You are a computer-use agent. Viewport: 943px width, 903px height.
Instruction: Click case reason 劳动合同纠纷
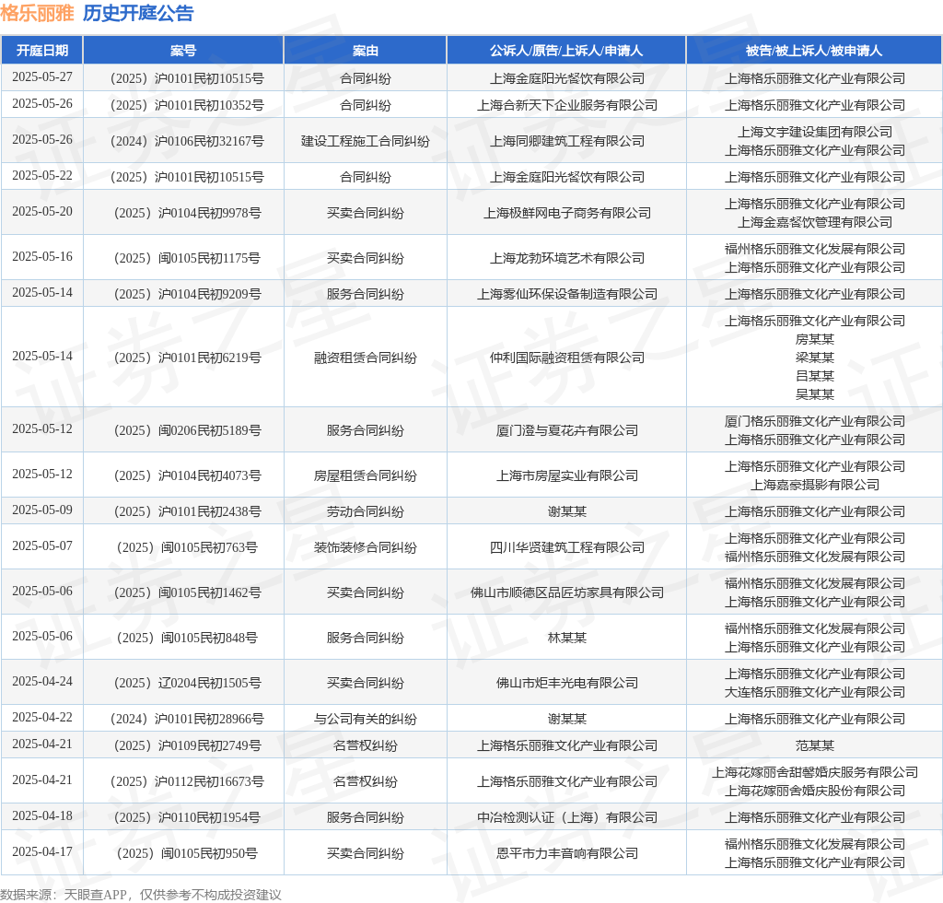366,511
